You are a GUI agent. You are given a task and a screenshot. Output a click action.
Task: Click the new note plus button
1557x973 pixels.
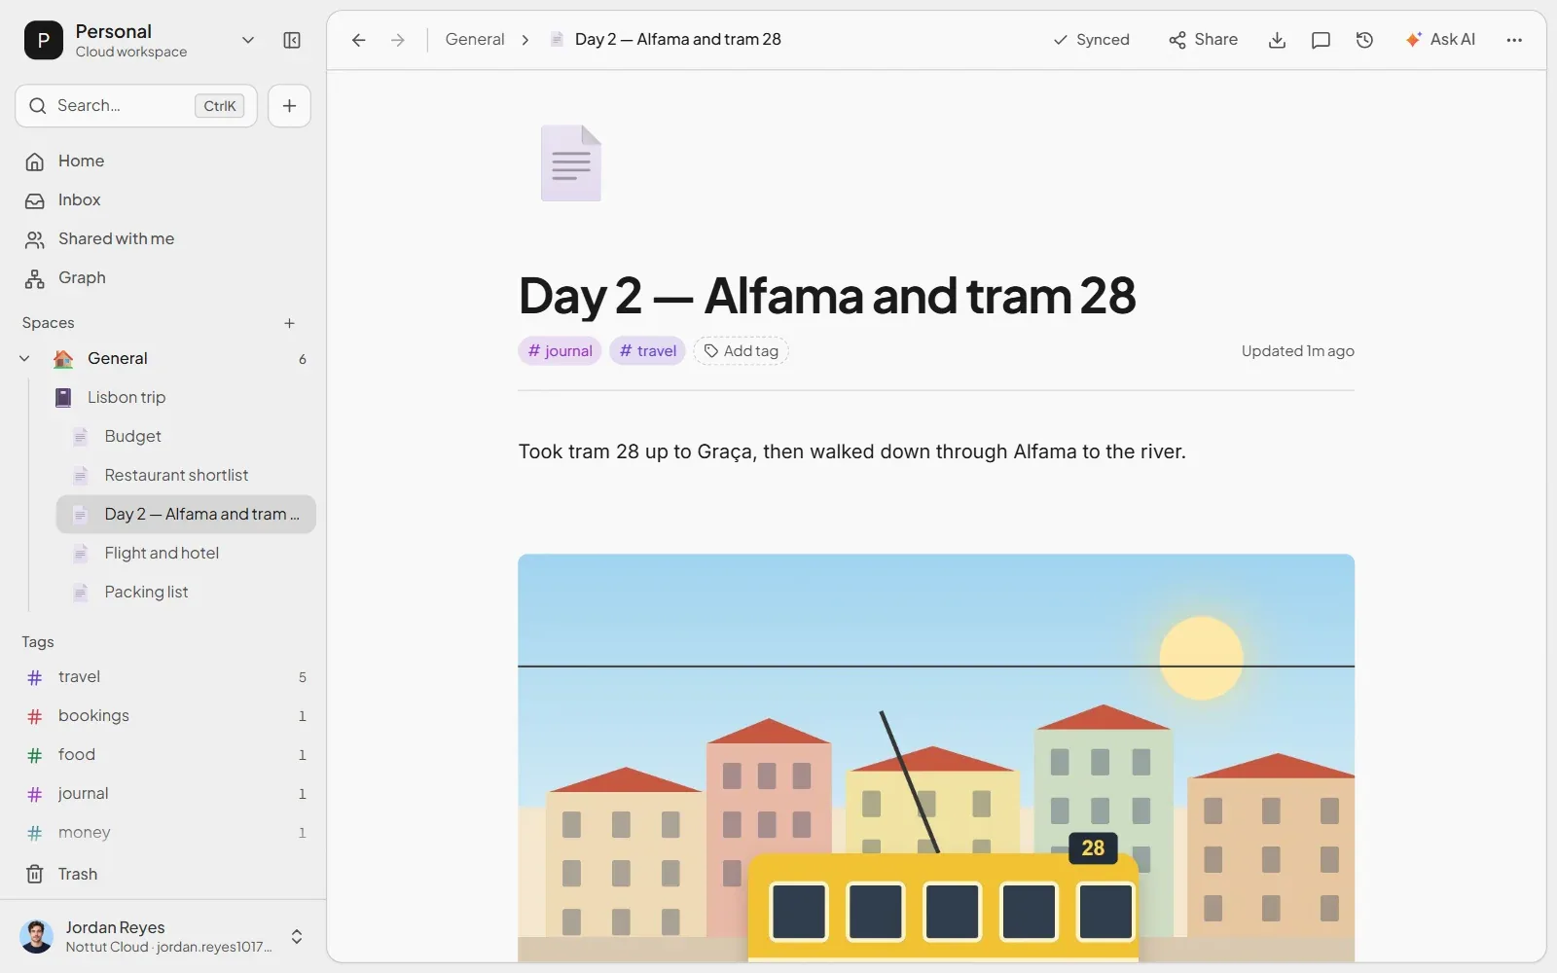coord(289,106)
